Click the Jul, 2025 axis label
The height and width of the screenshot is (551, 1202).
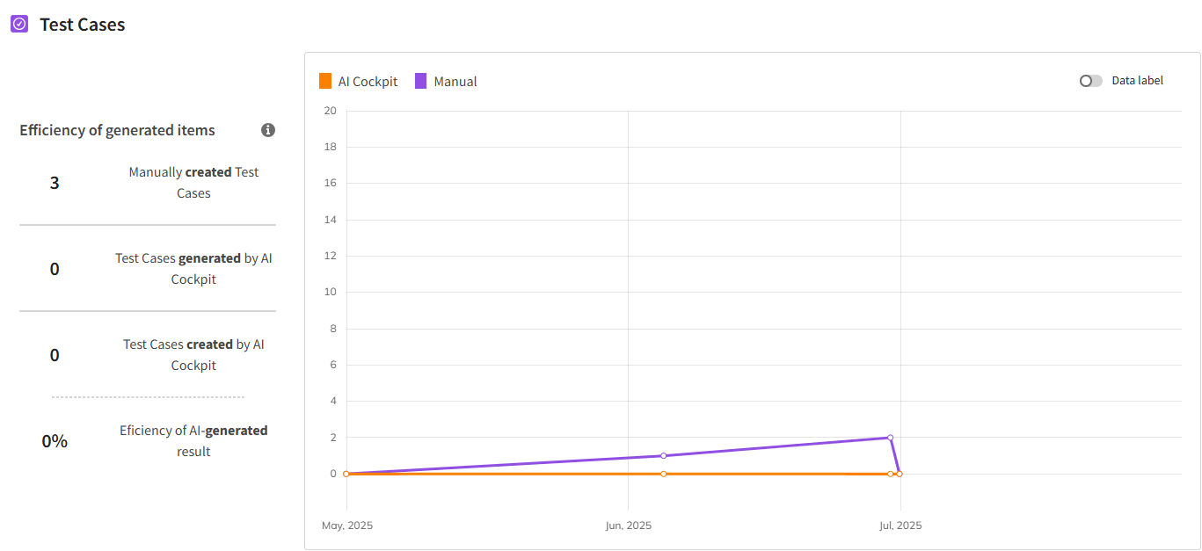900,526
